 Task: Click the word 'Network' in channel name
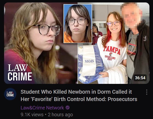point(55,108)
